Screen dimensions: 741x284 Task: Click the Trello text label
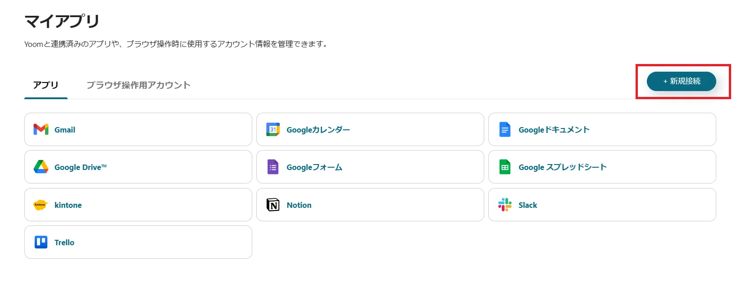pos(64,243)
